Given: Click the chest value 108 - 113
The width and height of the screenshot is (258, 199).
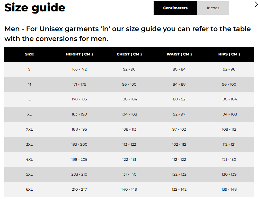Looking at the screenshot, I should (129, 129).
